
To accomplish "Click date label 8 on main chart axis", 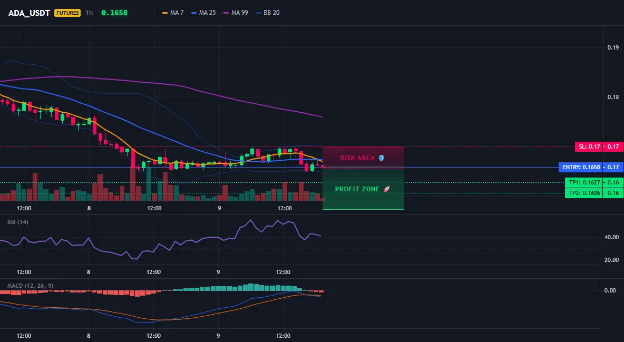I will pyautogui.click(x=89, y=208).
